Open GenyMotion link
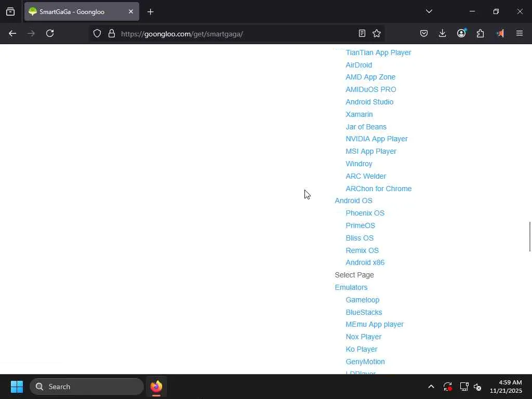 [365, 362]
